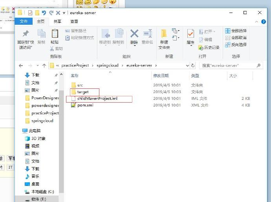271x202 pixels.
Task: Click the Copy (复制) ribbon icon
Action: pyautogui.click(x=42, y=33)
